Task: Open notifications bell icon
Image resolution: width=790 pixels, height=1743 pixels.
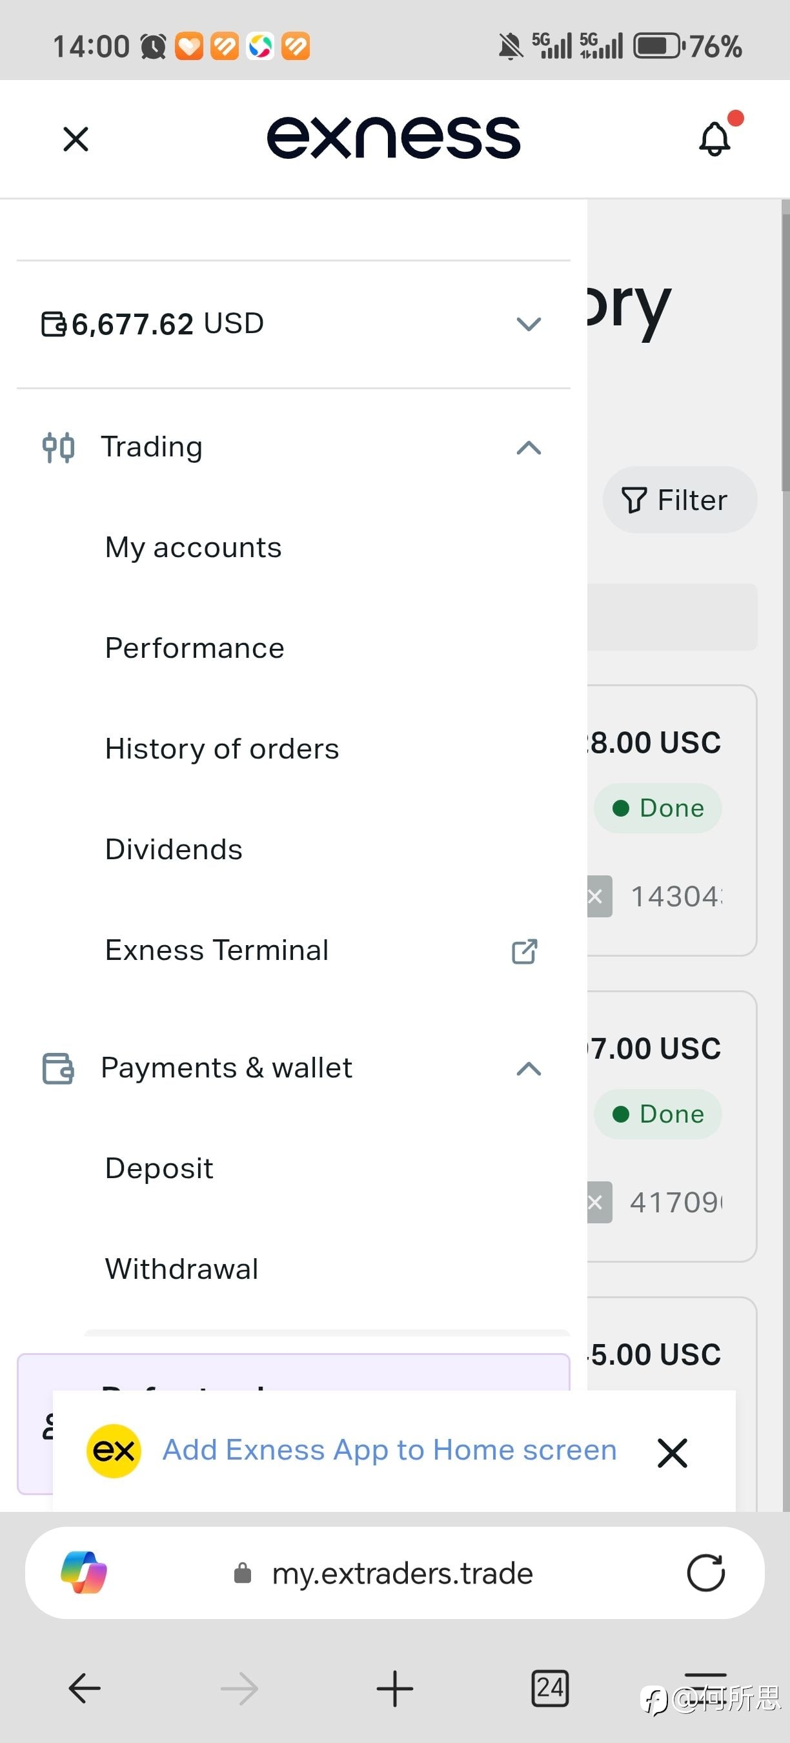Action: (715, 139)
